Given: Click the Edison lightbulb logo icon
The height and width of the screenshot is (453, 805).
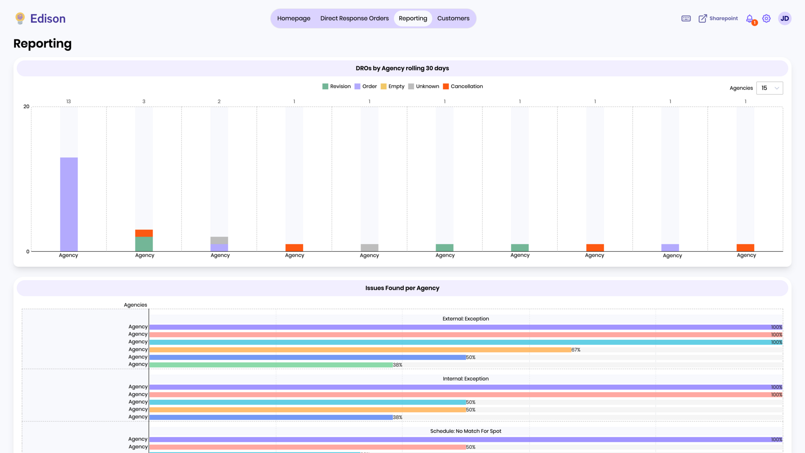Looking at the screenshot, I should point(20,18).
